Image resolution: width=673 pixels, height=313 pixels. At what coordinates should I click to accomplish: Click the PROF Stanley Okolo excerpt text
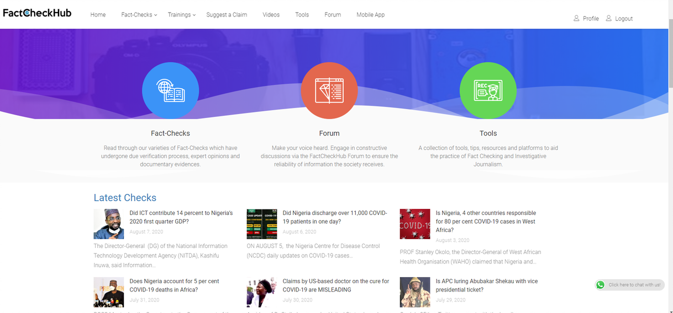[470, 257]
